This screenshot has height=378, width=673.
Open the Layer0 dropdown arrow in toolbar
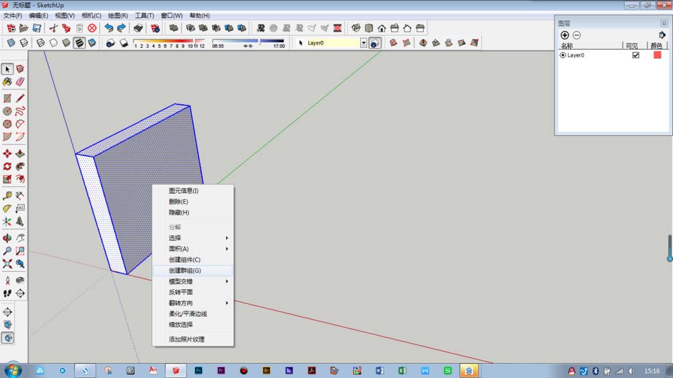click(x=363, y=43)
